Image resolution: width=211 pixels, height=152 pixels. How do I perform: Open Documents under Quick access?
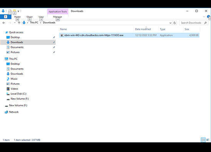[17, 47]
